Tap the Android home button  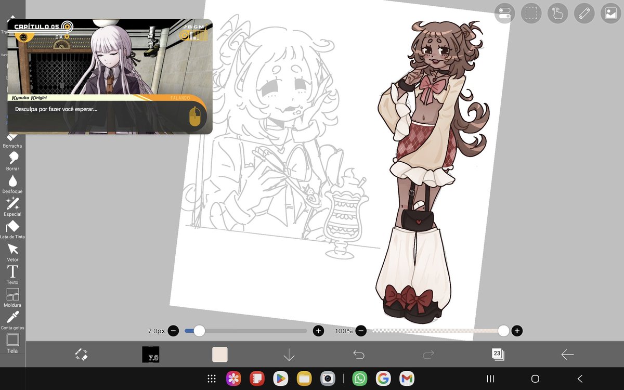535,379
